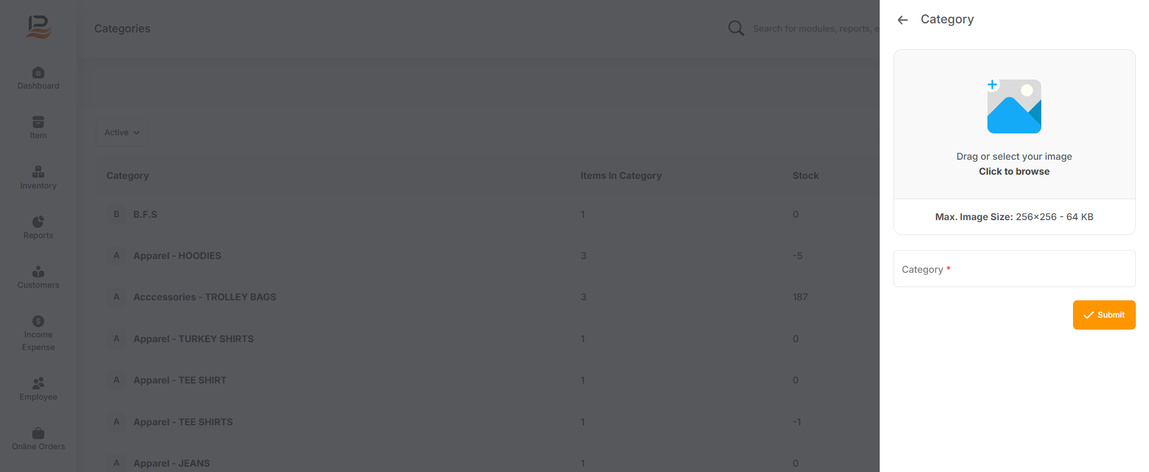Click the Online Orders menu label
Image resolution: width=1149 pixels, height=472 pixels.
pyautogui.click(x=38, y=447)
